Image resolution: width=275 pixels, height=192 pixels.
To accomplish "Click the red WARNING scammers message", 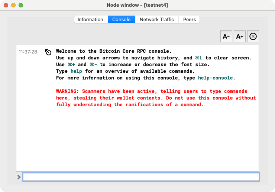I will click(x=156, y=98).
